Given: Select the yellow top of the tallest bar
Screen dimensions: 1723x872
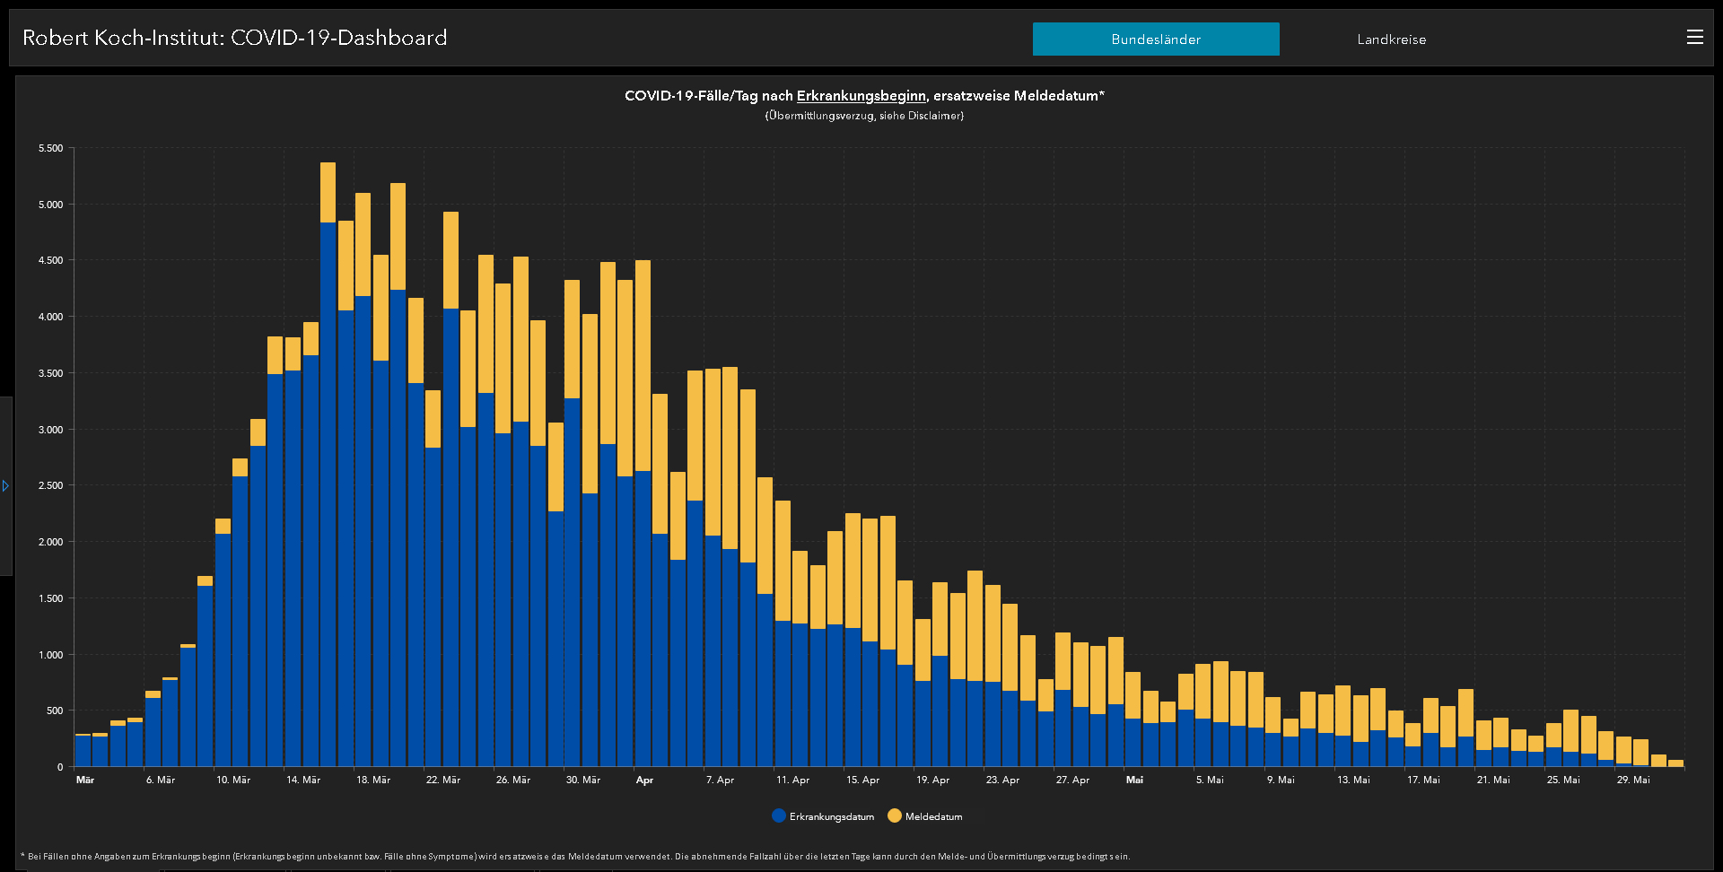Looking at the screenshot, I should (x=328, y=192).
